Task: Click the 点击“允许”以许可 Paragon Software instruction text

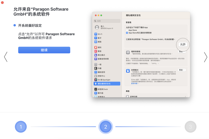Action: click(46, 36)
